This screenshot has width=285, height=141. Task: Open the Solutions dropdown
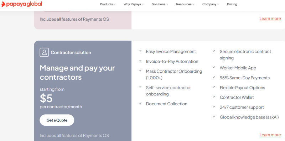pos(160,4)
